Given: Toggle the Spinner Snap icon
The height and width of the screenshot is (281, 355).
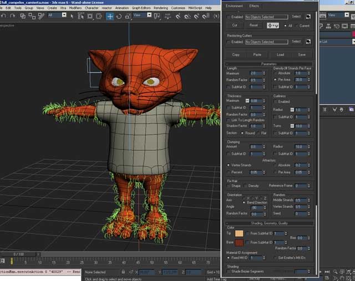Looking at the screenshot, I should [x=206, y=16].
